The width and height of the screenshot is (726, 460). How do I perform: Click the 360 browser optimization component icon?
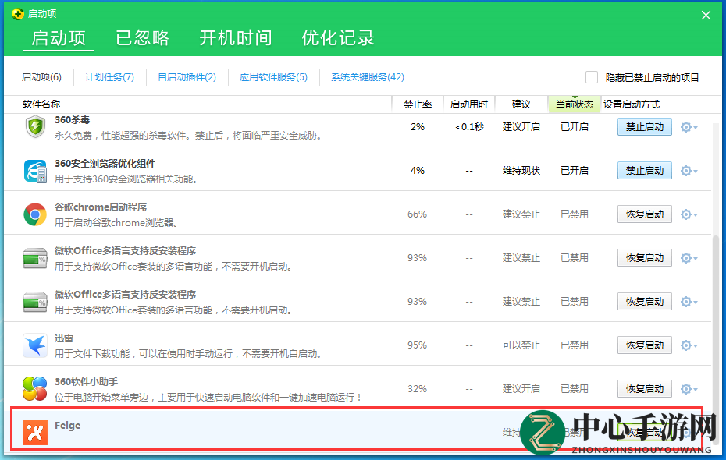point(35,171)
